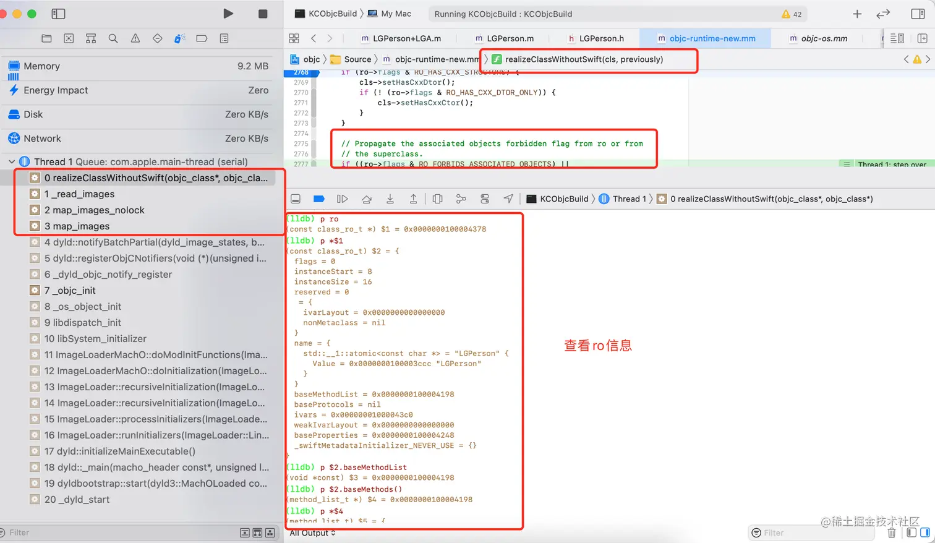Toggle the navigator sidebar button
This screenshot has height=543, width=935.
coord(58,14)
